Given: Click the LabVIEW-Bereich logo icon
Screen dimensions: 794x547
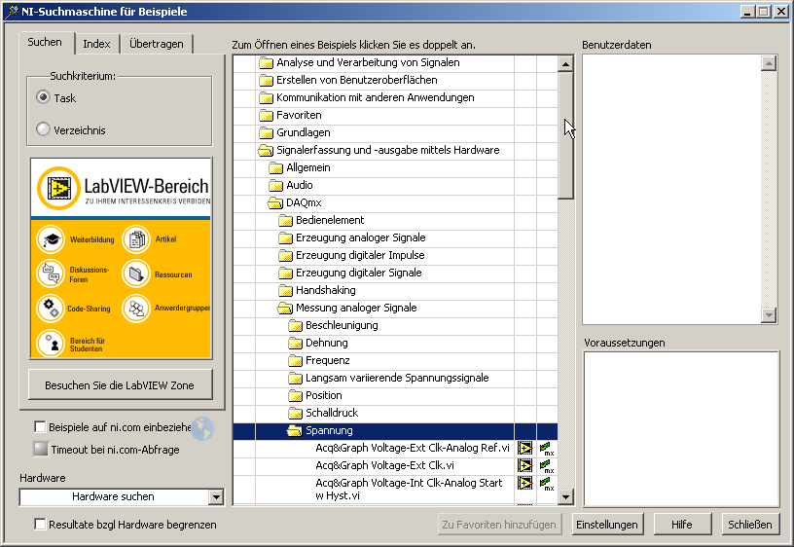Looking at the screenshot, I should pos(58,188).
